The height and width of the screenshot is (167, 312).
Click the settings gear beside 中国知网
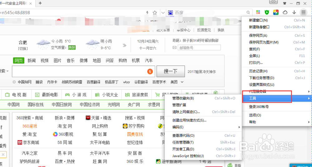pos(14,82)
